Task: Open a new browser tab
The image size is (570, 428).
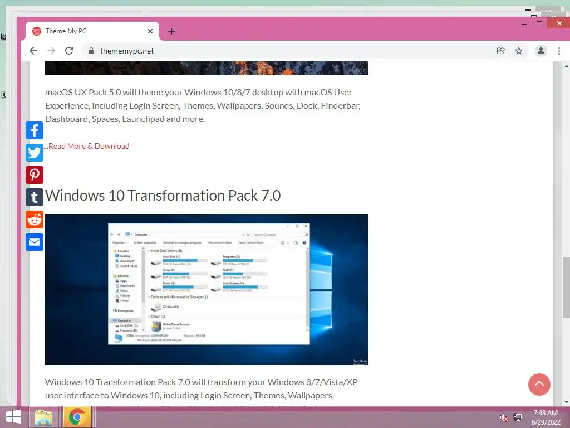Action: [x=171, y=31]
